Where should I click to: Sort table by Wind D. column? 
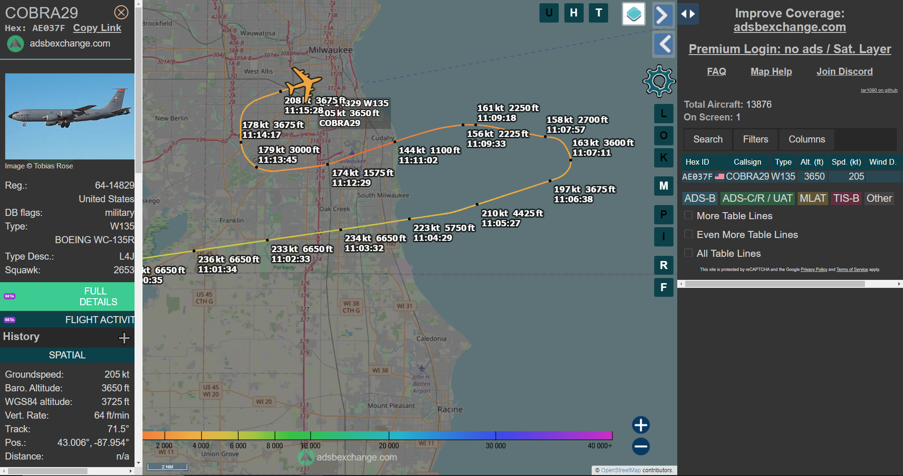click(x=882, y=162)
